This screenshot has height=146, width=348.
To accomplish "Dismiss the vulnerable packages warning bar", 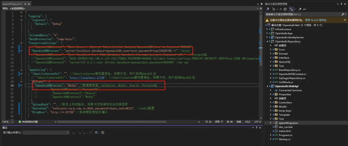I will point(345,20).
